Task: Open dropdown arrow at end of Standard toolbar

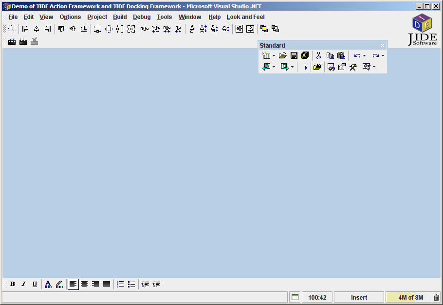Action: click(374, 67)
